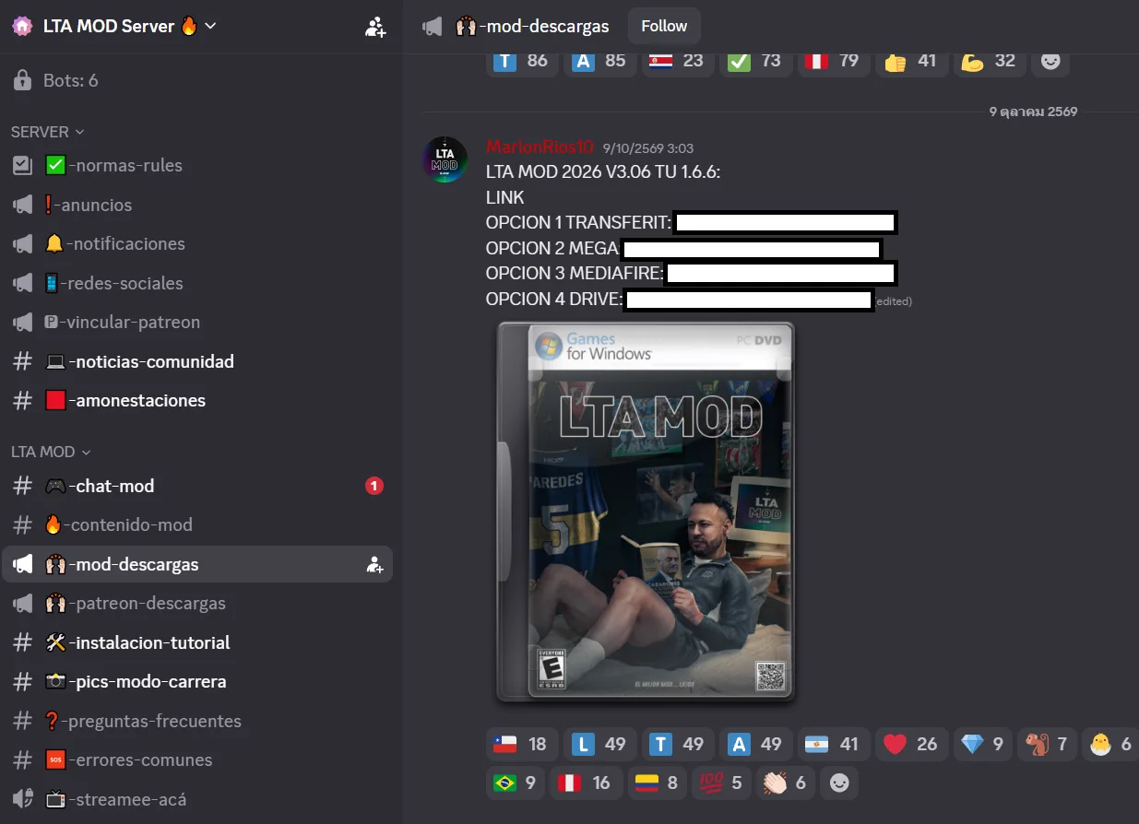This screenshot has width=1139, height=824.
Task: Open the redes-sociales channel
Action: click(197, 283)
